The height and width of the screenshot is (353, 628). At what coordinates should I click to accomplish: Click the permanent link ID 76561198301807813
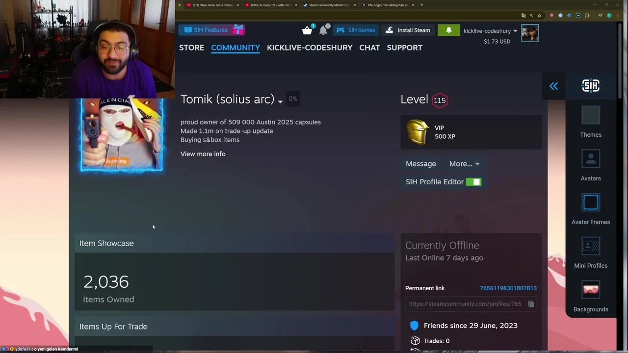pyautogui.click(x=508, y=288)
